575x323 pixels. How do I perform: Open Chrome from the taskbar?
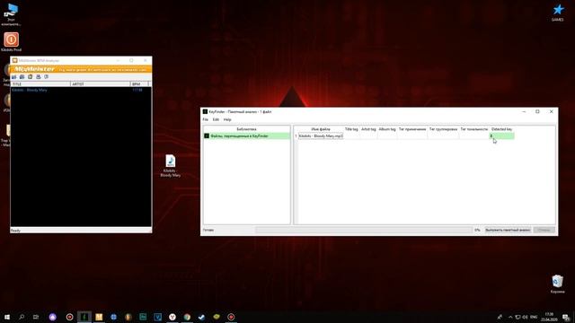pyautogui.click(x=187, y=317)
